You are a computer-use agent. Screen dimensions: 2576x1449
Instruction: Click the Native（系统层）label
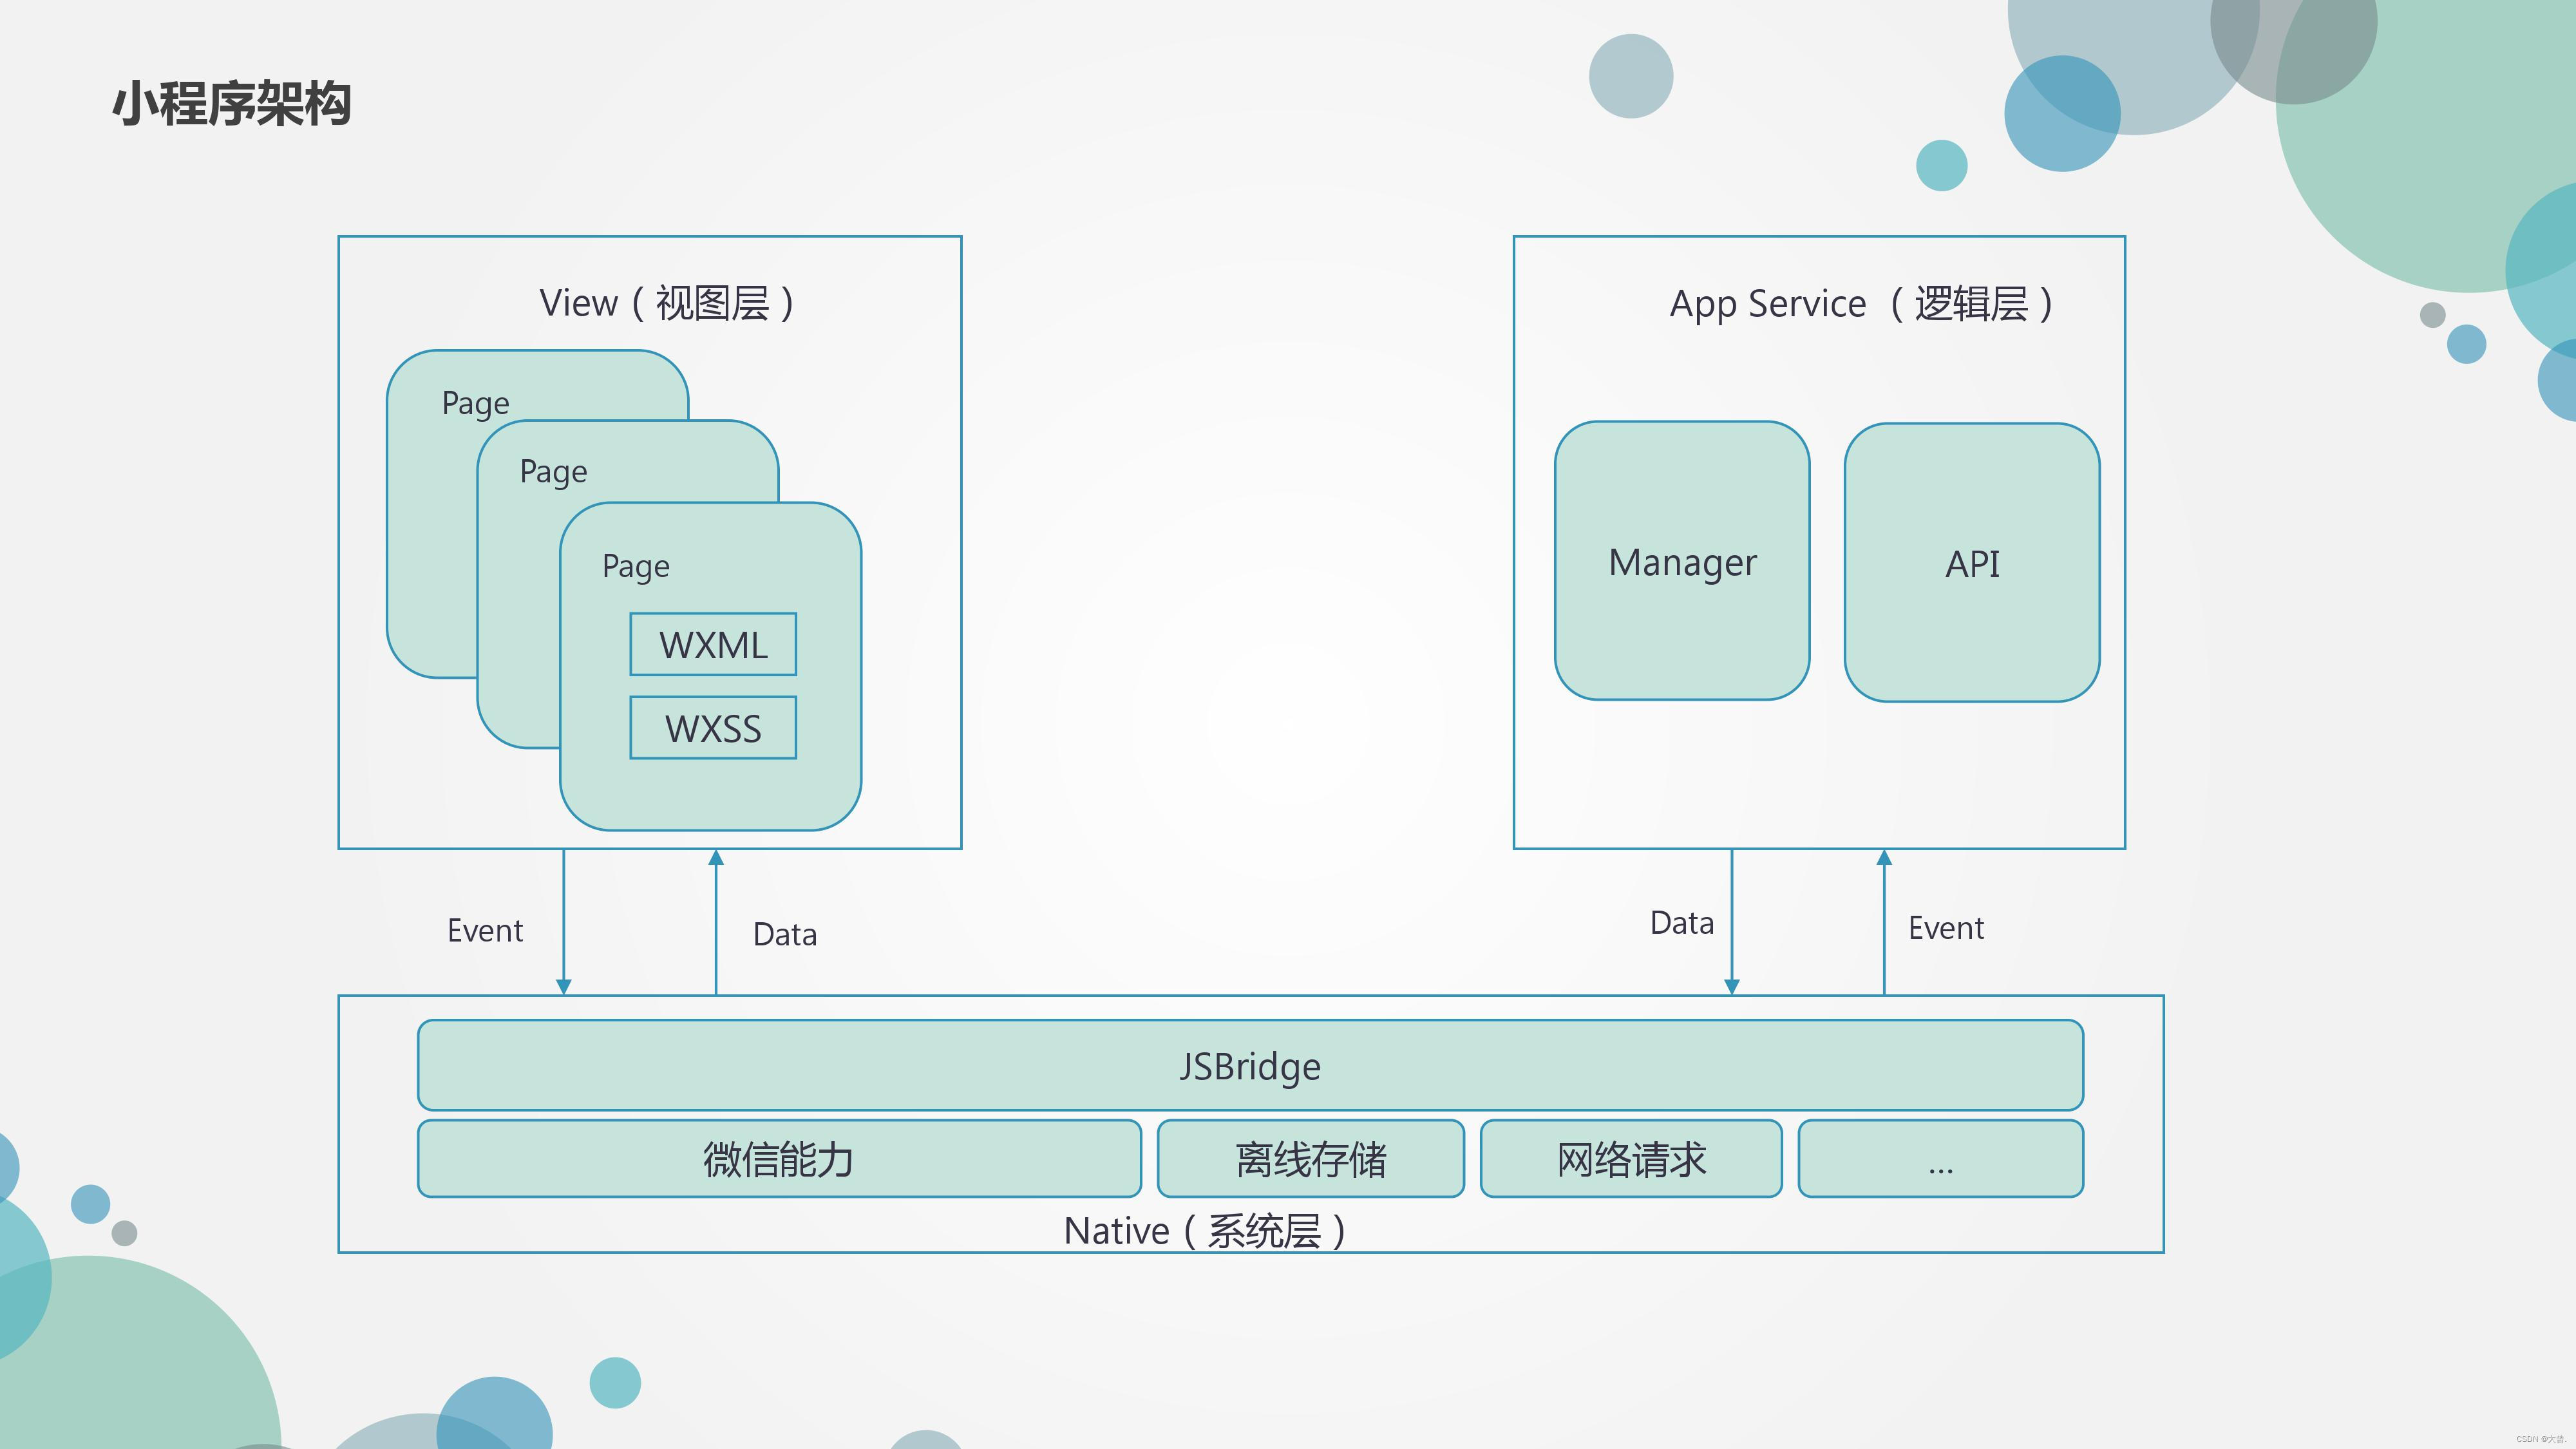1205,1231
